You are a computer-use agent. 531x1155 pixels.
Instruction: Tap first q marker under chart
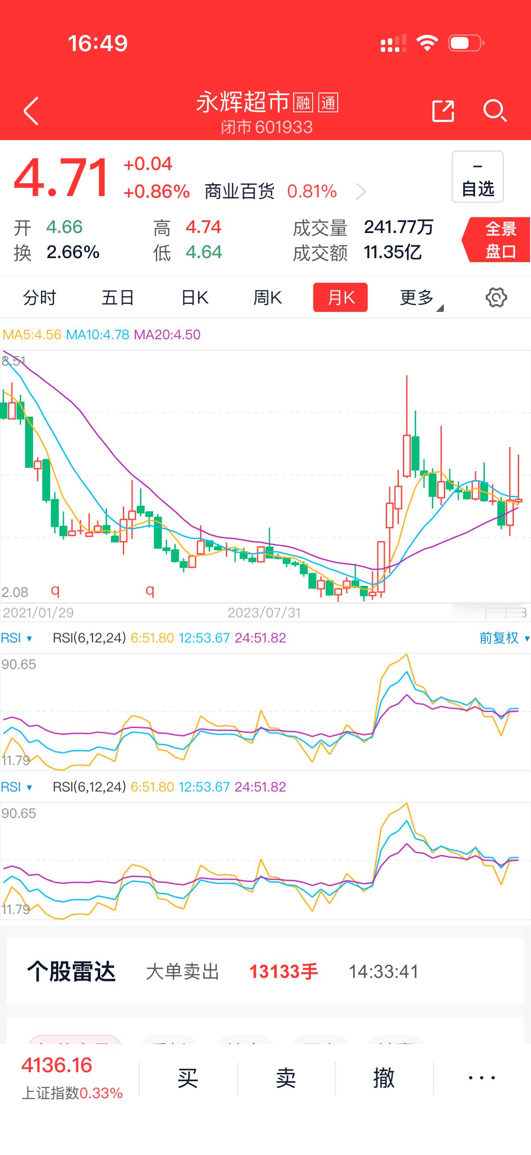tap(55, 591)
